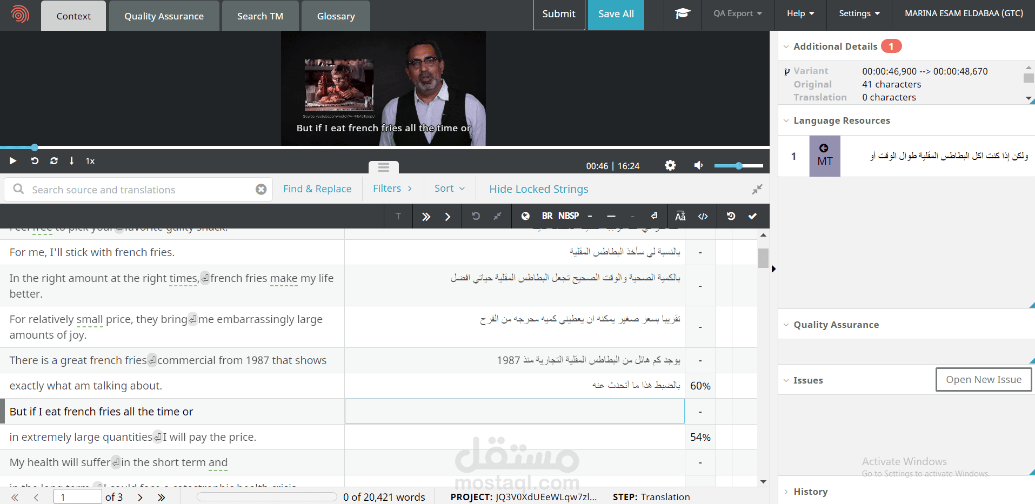
Task: Open the Help menu
Action: point(800,14)
